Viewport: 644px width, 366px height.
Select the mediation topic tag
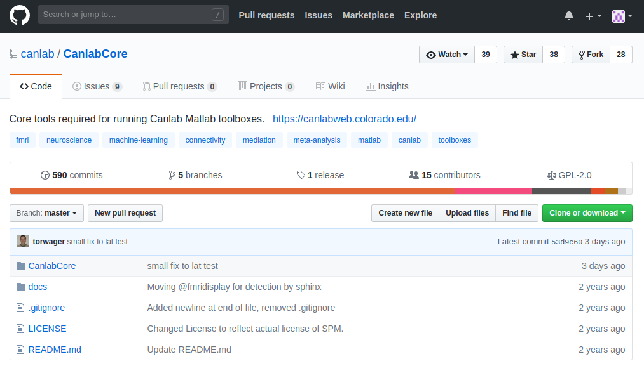pyautogui.click(x=259, y=140)
